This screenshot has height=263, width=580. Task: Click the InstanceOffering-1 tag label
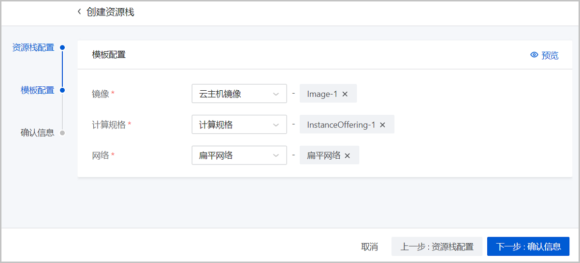click(x=341, y=125)
